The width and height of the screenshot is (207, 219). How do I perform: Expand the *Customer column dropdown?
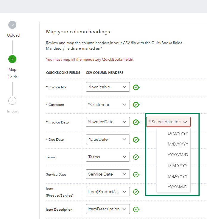(108, 104)
